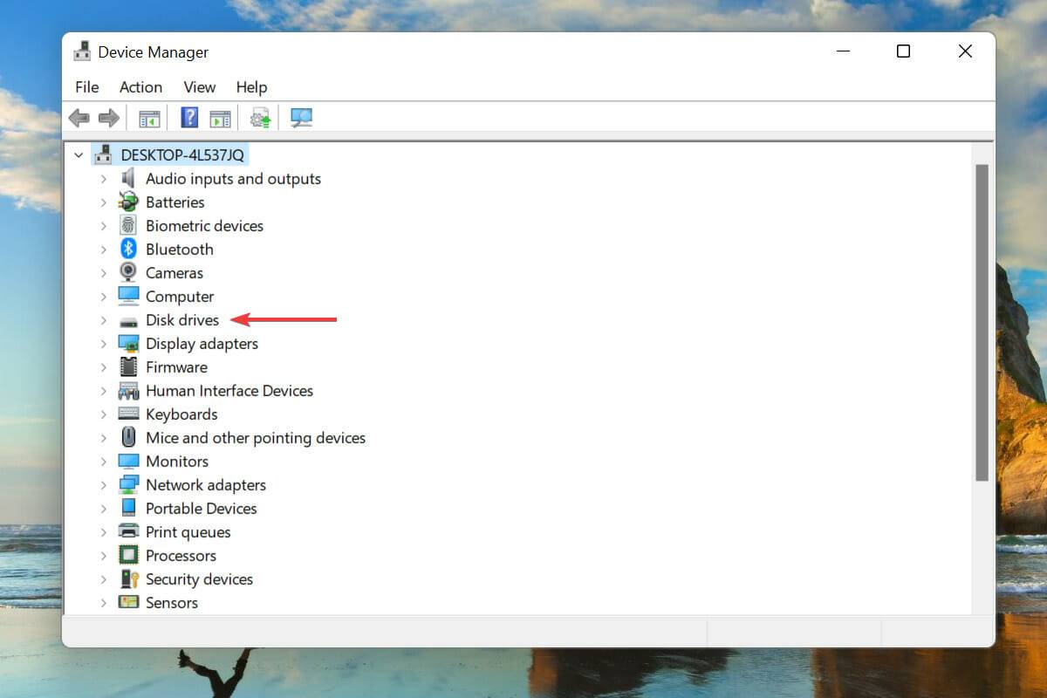Open the Action menu
The width and height of the screenshot is (1047, 698).
tap(140, 87)
